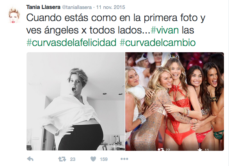Enlarge the color photo of the models
This screenshot has height=166, width=229.
coord(174,101)
